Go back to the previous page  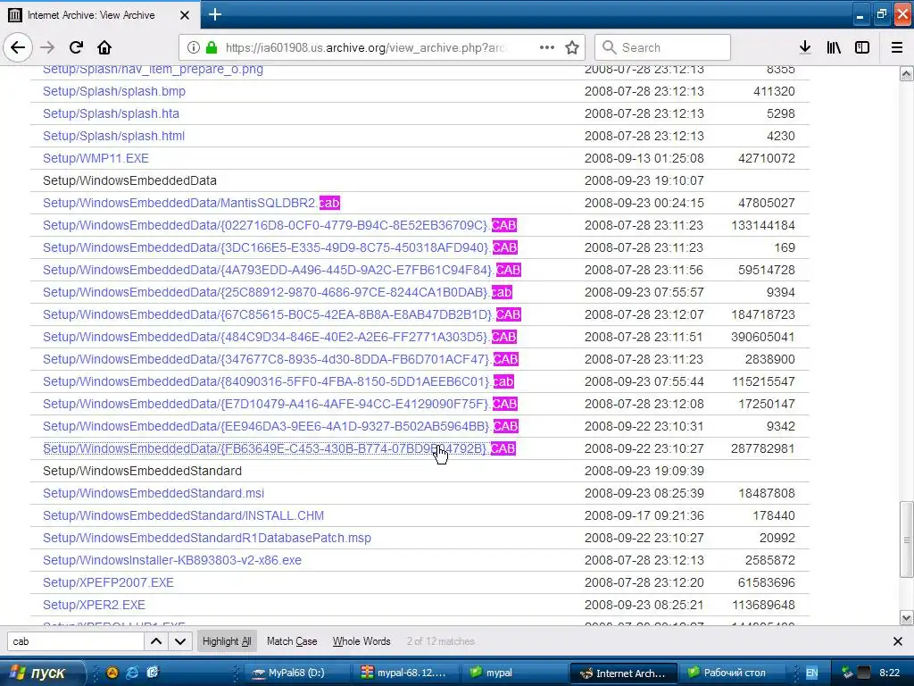pos(18,47)
